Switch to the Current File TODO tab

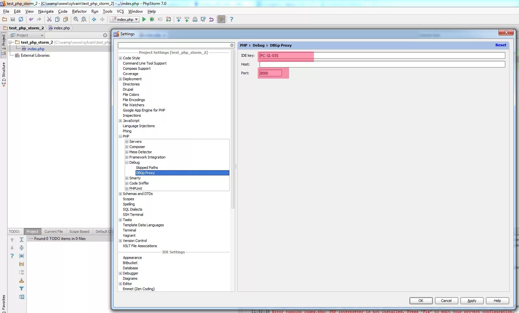tap(54, 231)
